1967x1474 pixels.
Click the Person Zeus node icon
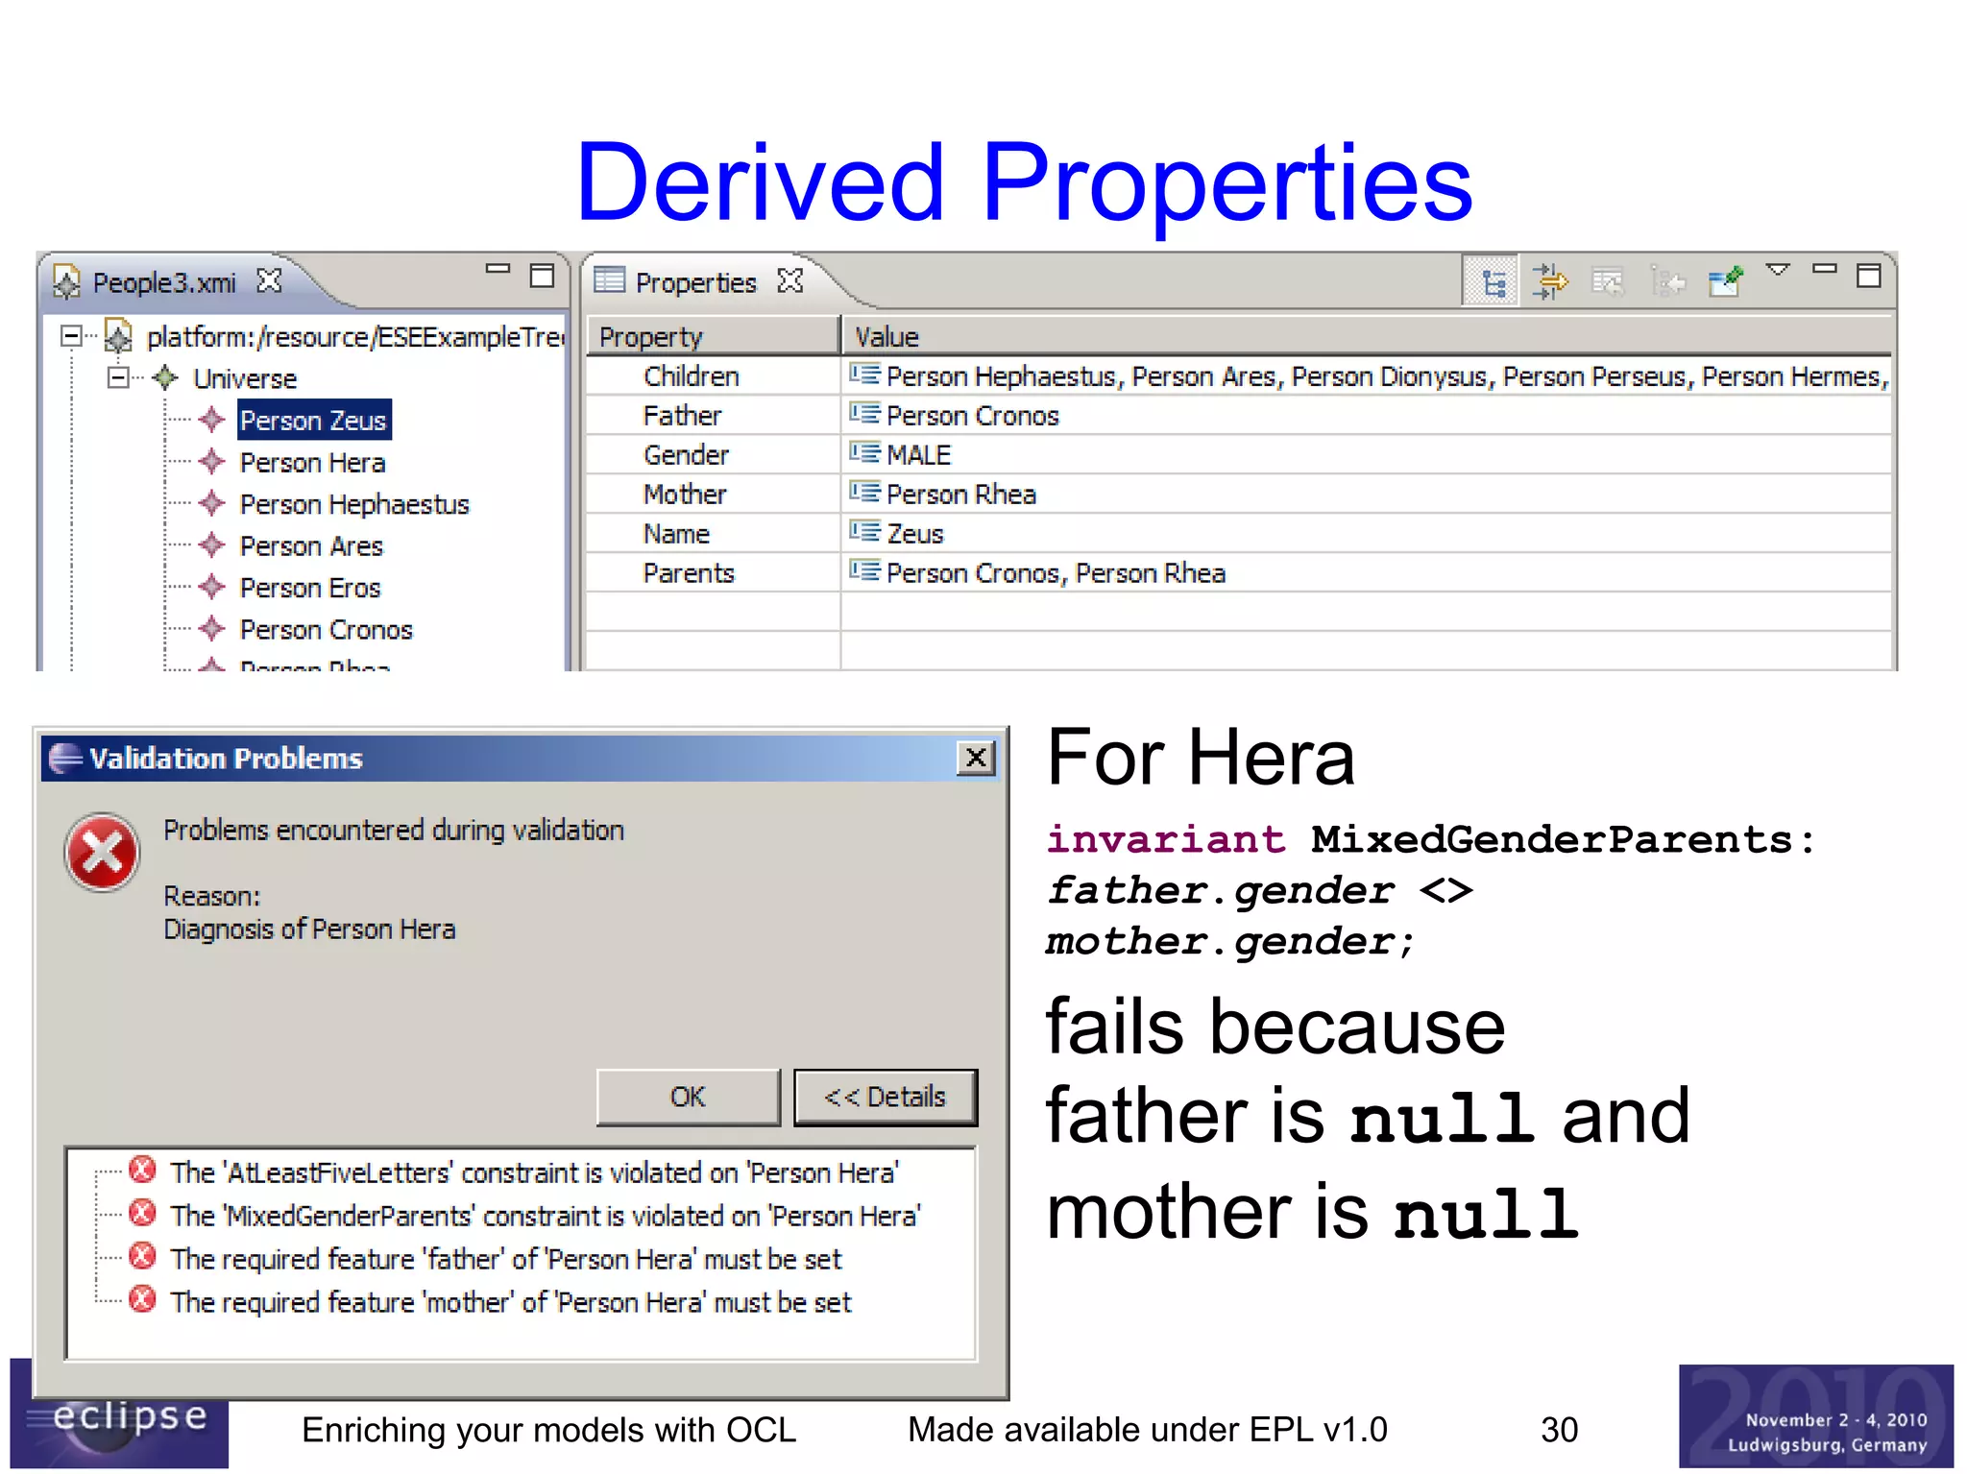point(211,420)
